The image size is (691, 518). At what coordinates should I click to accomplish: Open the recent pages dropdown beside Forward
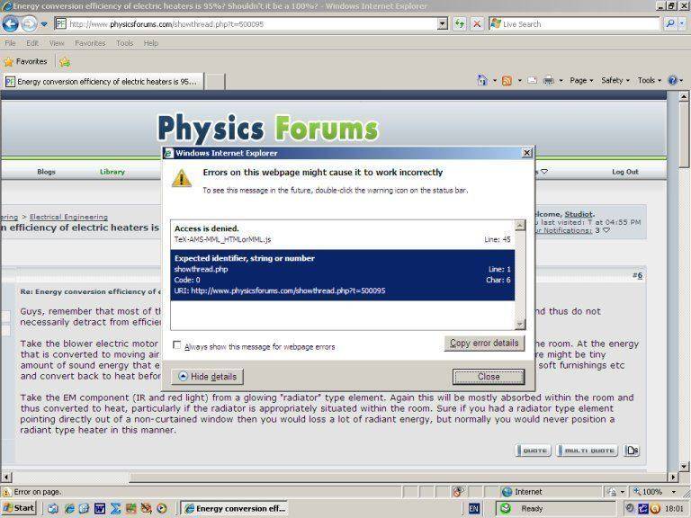44,24
